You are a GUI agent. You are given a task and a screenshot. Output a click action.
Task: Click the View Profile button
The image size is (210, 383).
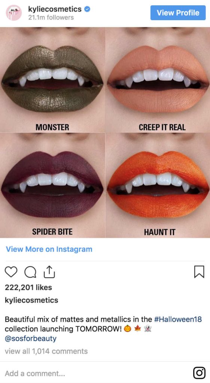[x=178, y=13]
